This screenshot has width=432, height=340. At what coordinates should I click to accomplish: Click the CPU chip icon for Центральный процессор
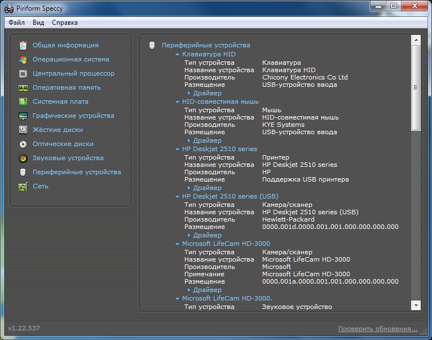point(23,73)
